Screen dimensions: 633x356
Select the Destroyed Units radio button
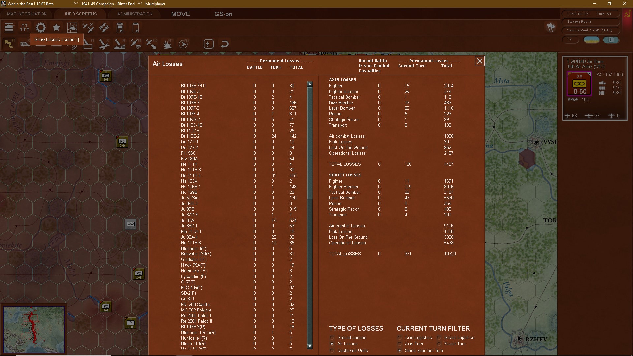(x=332, y=351)
